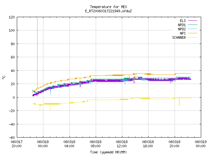Viewport: 207px width, 155px height.
Task: Click the x-axis label 060318 04:00
Action: coord(69,144)
